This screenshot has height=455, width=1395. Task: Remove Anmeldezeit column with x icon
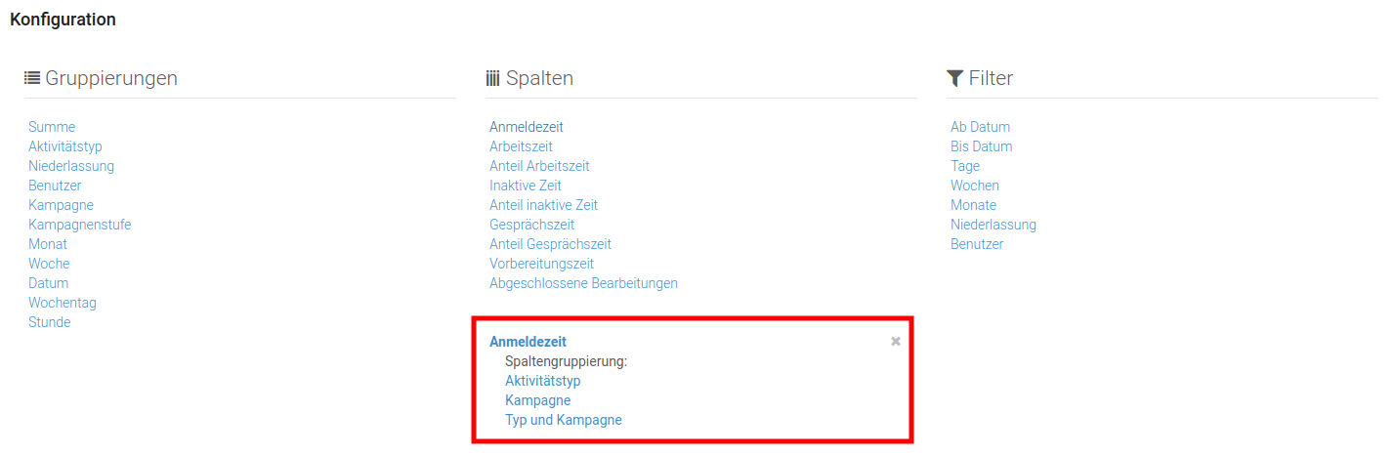(x=896, y=342)
